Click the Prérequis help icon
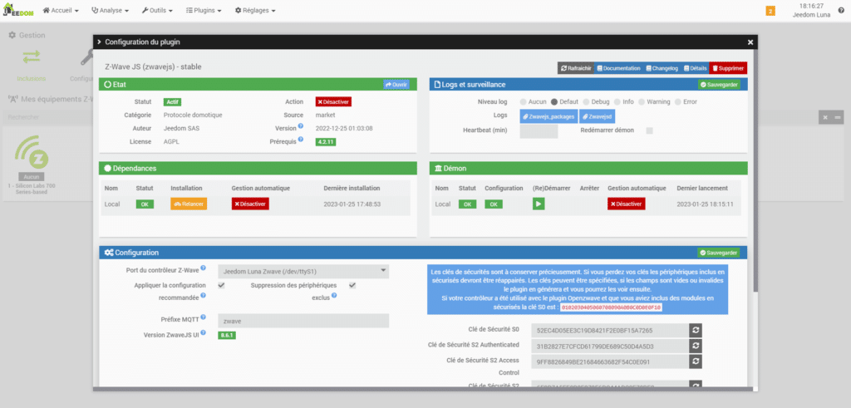 coord(303,140)
